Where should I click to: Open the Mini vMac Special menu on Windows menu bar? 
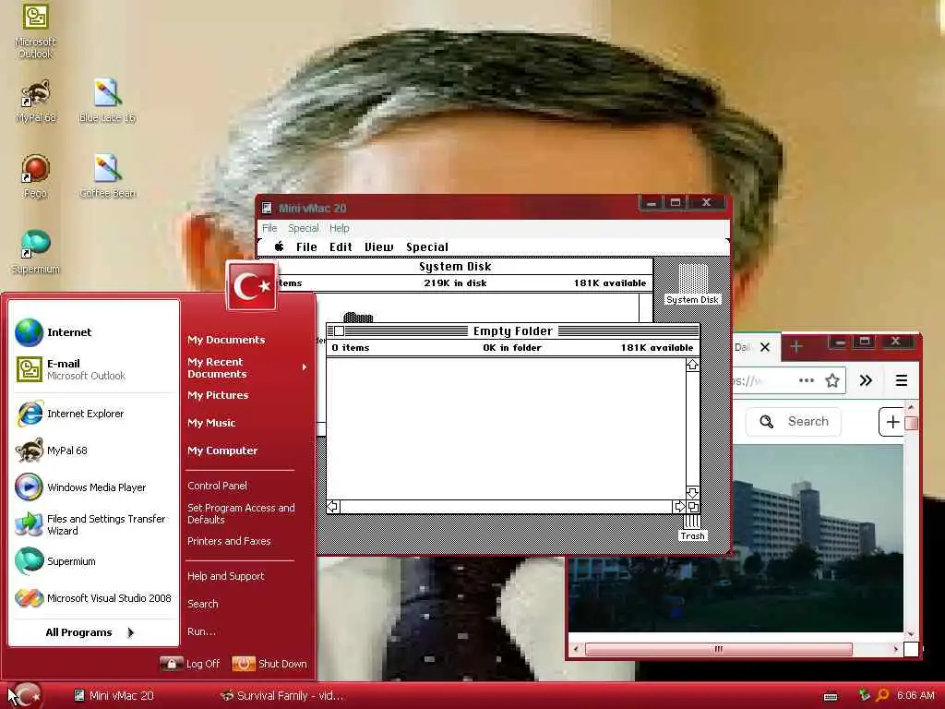(x=303, y=228)
